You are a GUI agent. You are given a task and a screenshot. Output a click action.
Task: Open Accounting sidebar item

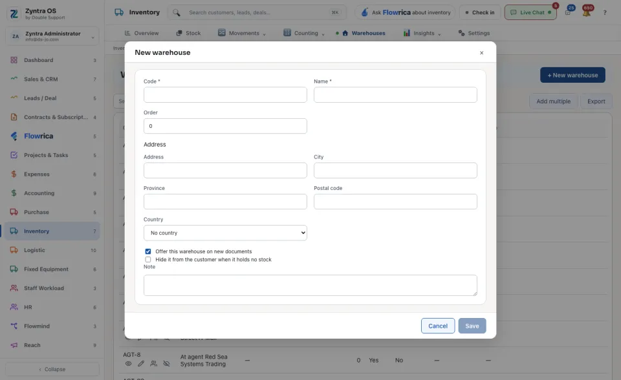[52, 193]
